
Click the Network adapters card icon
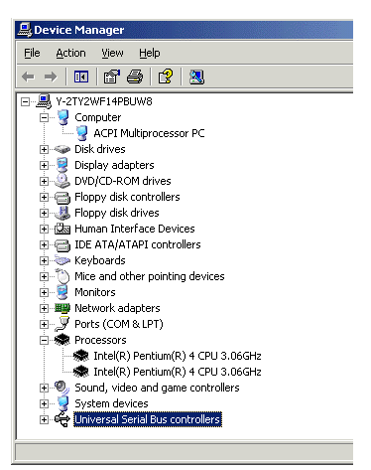tap(62, 308)
